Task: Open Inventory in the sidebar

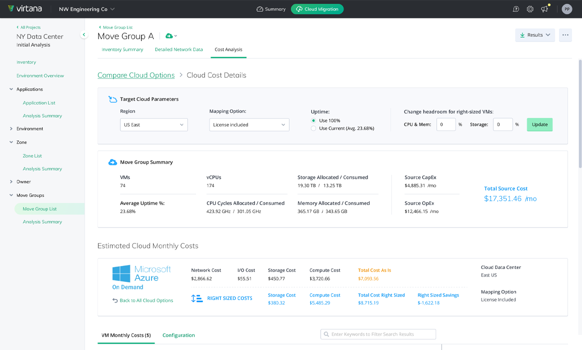Action: (x=26, y=62)
